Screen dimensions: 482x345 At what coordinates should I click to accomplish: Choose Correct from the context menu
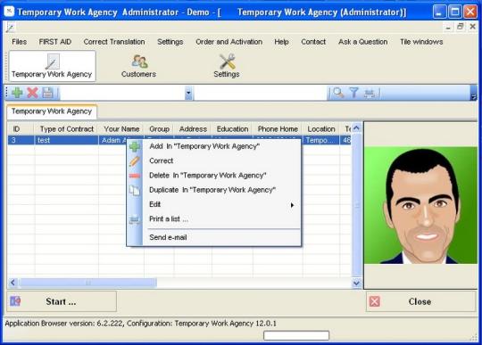(x=214, y=160)
